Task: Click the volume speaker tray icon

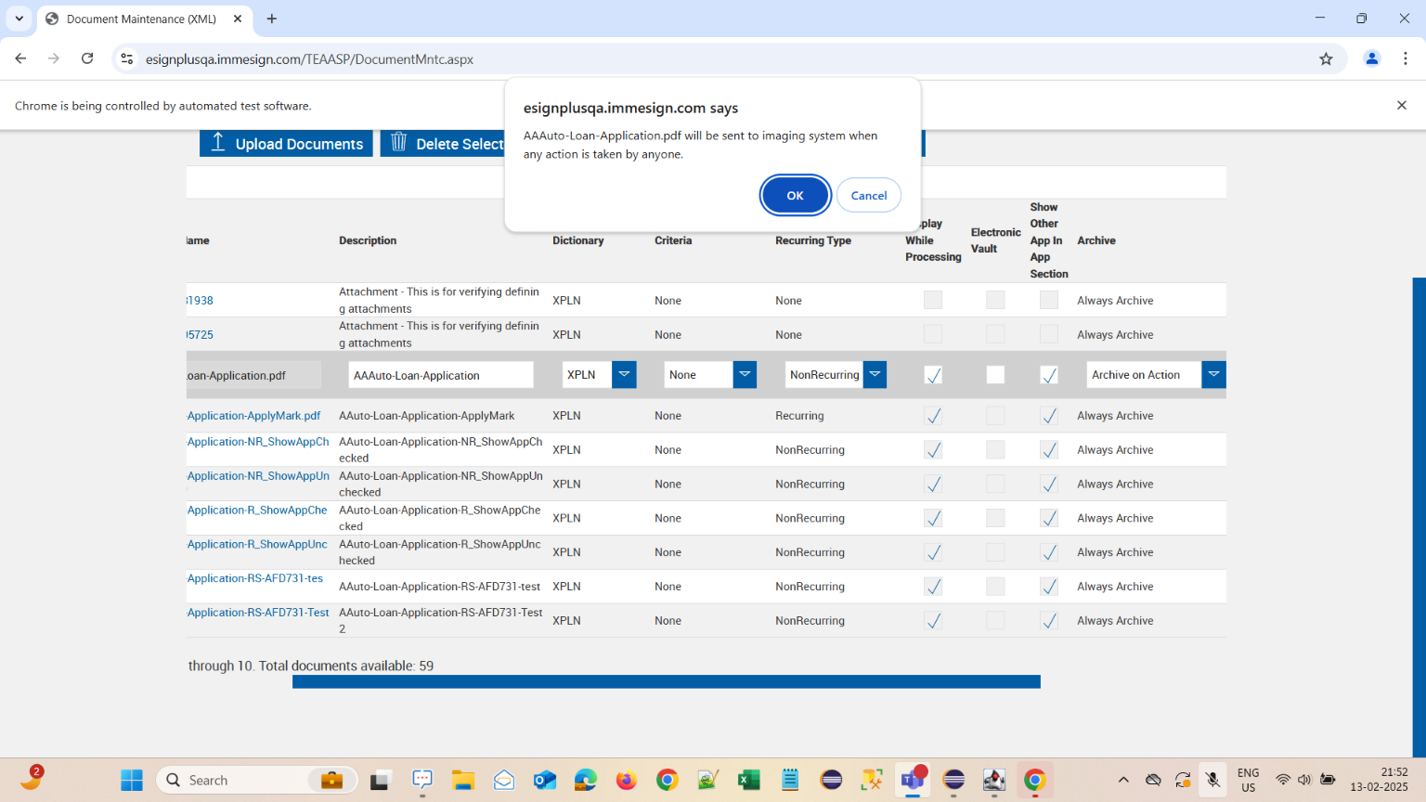Action: click(1304, 780)
